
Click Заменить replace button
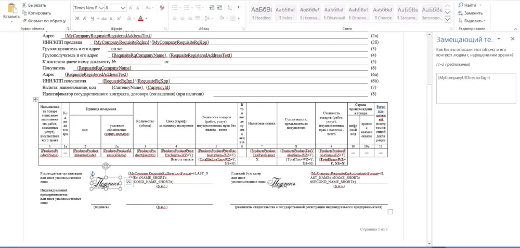[470, 13]
